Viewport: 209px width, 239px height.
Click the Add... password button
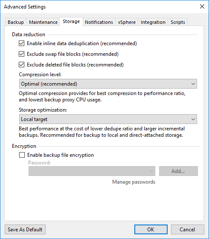click(x=178, y=171)
